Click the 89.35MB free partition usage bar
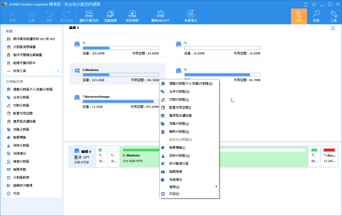 [222, 75]
